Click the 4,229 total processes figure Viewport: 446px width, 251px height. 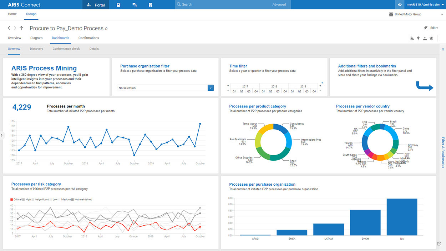click(22, 107)
